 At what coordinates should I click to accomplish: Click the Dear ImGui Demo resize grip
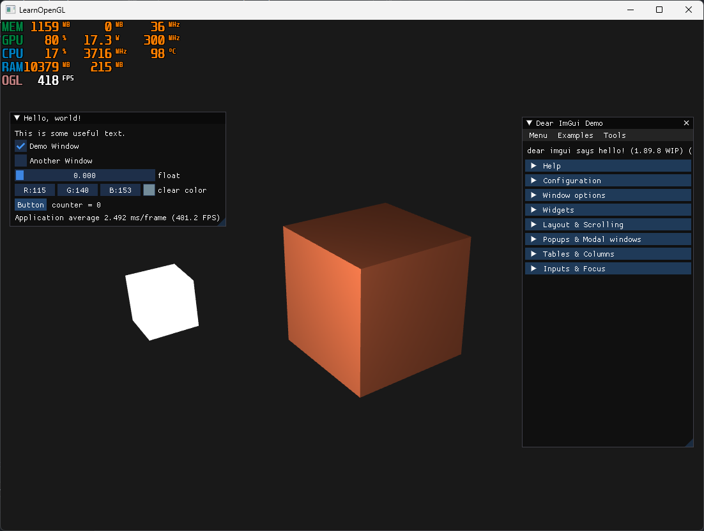689,443
